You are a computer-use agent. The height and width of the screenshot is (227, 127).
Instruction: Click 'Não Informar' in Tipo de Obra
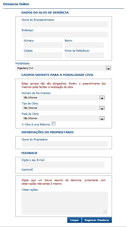tap(30, 108)
